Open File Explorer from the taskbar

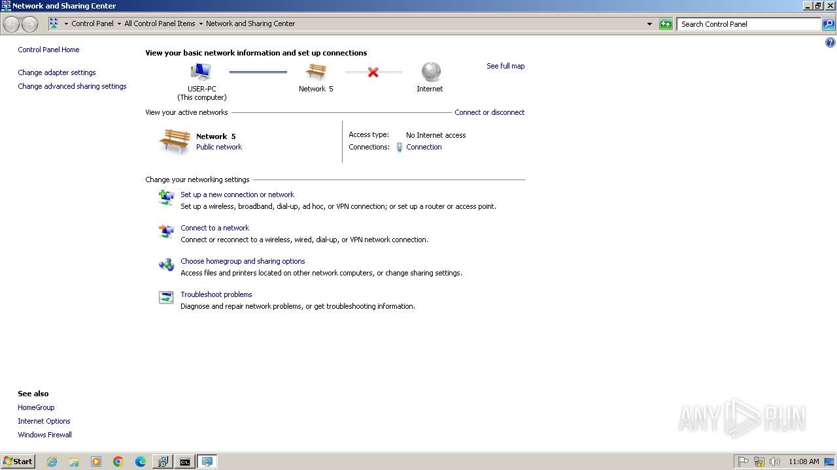tap(74, 462)
